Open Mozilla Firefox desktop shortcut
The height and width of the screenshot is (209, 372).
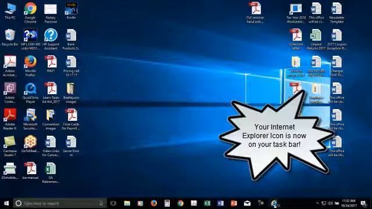pos(30,66)
